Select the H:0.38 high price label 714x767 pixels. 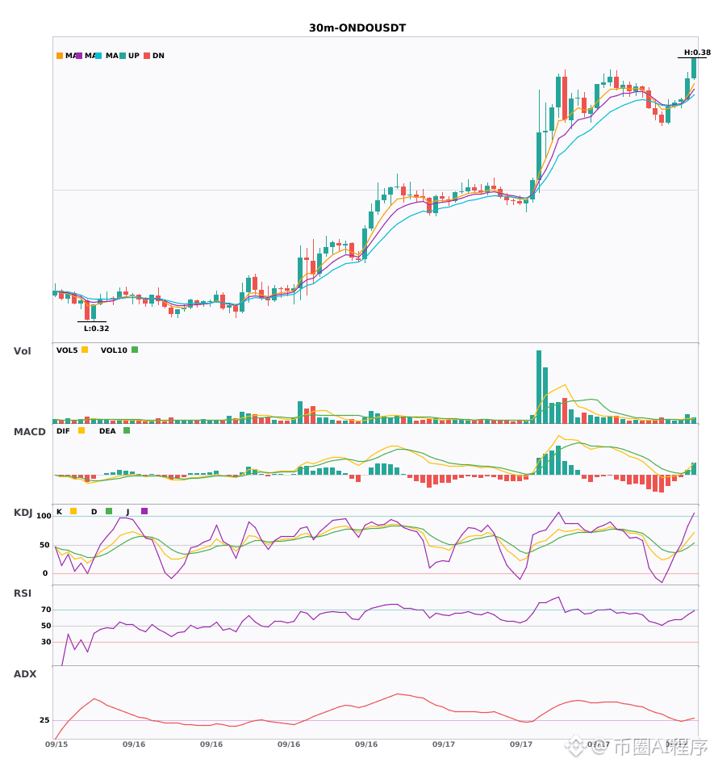pyautogui.click(x=697, y=52)
